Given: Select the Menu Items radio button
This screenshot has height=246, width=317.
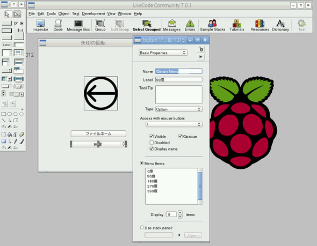Looking at the screenshot, I should click(142, 163).
